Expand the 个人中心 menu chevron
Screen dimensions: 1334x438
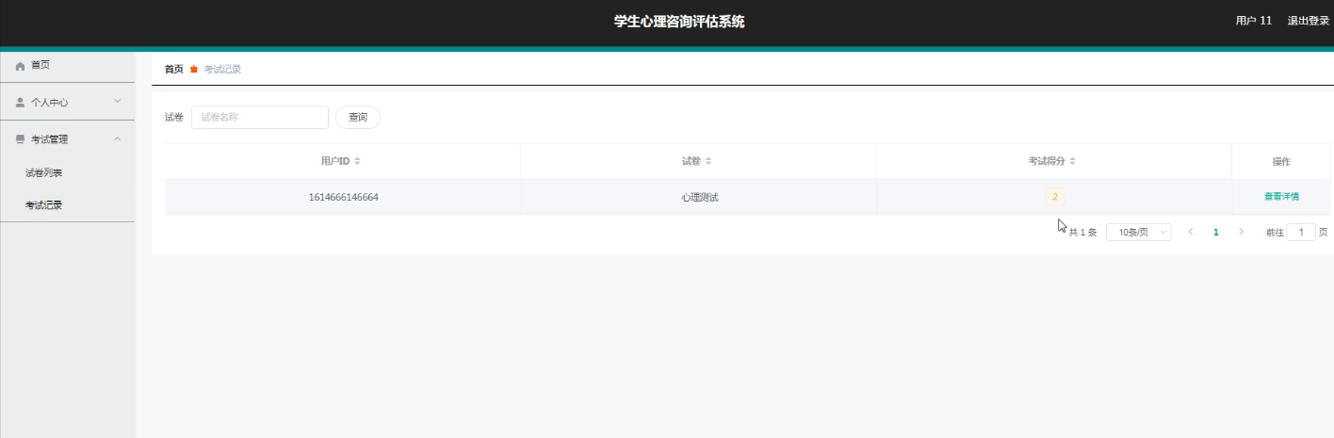tap(117, 101)
